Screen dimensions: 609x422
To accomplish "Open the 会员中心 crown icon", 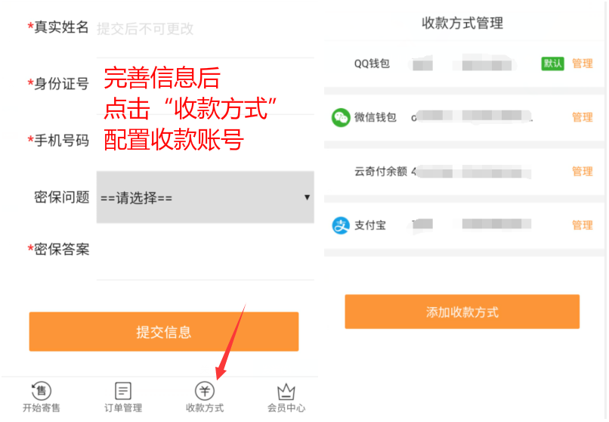I will (x=286, y=391).
